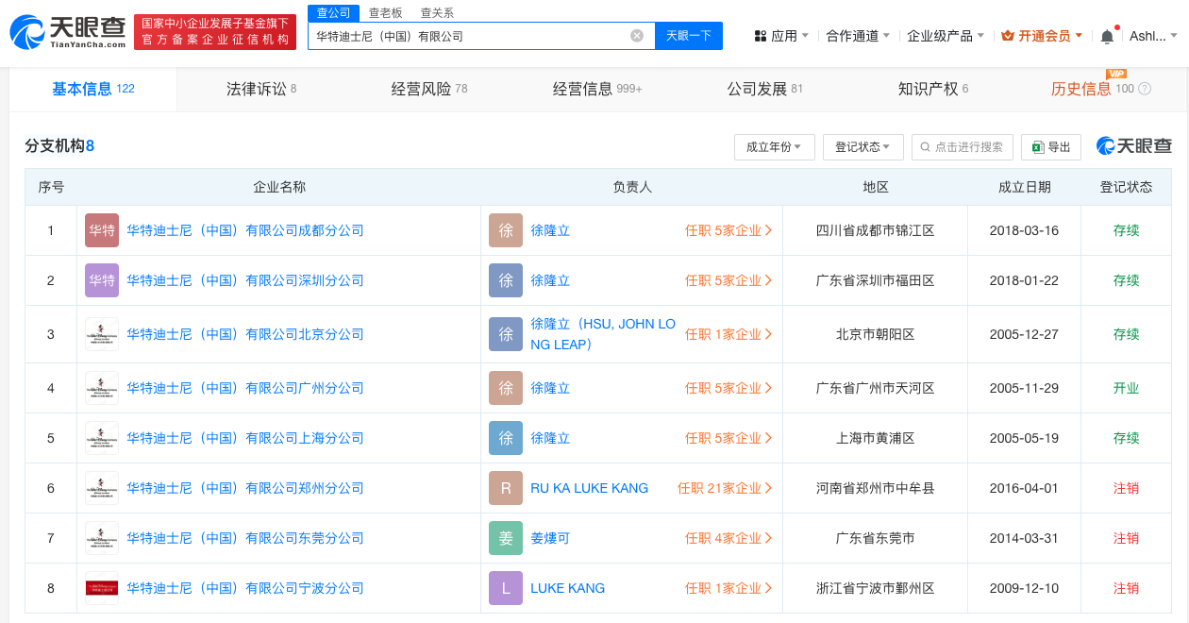Select the 查老板 search tab
Viewport: 1189px width, 623px height.
click(385, 12)
